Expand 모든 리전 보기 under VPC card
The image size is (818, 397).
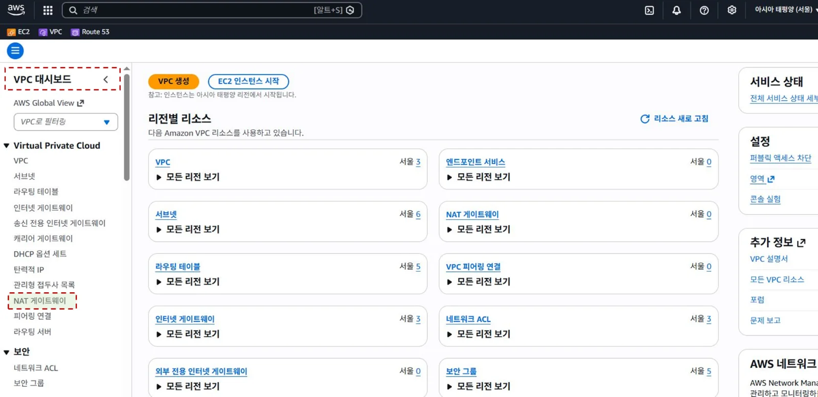188,177
